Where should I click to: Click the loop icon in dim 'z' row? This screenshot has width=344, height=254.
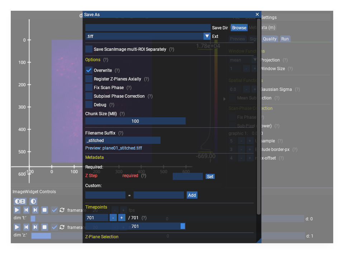point(62,227)
